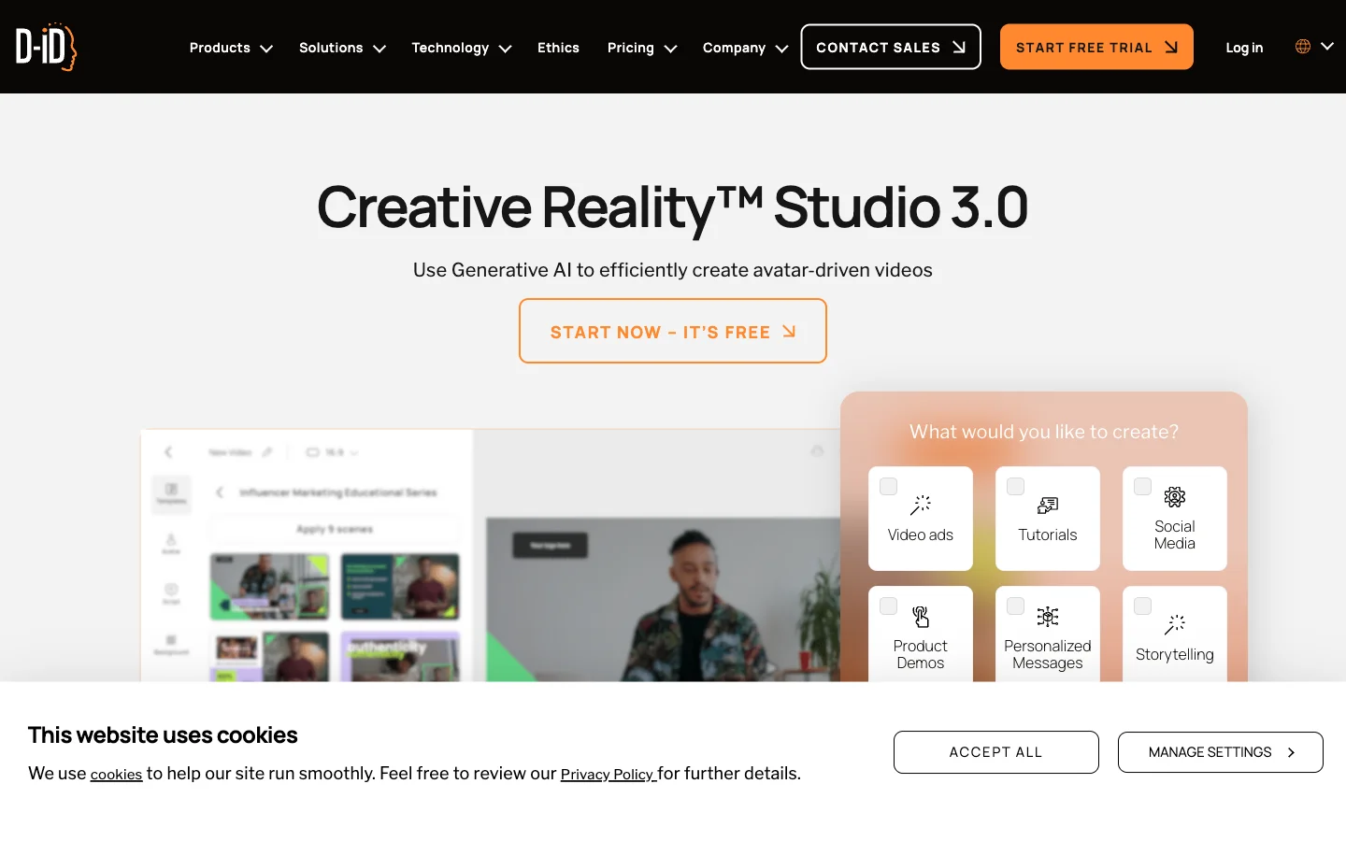Image resolution: width=1346 pixels, height=841 pixels.
Task: Click the templates icon in the studio sidebar
Action: tap(171, 489)
